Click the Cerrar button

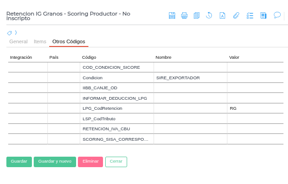click(116, 162)
